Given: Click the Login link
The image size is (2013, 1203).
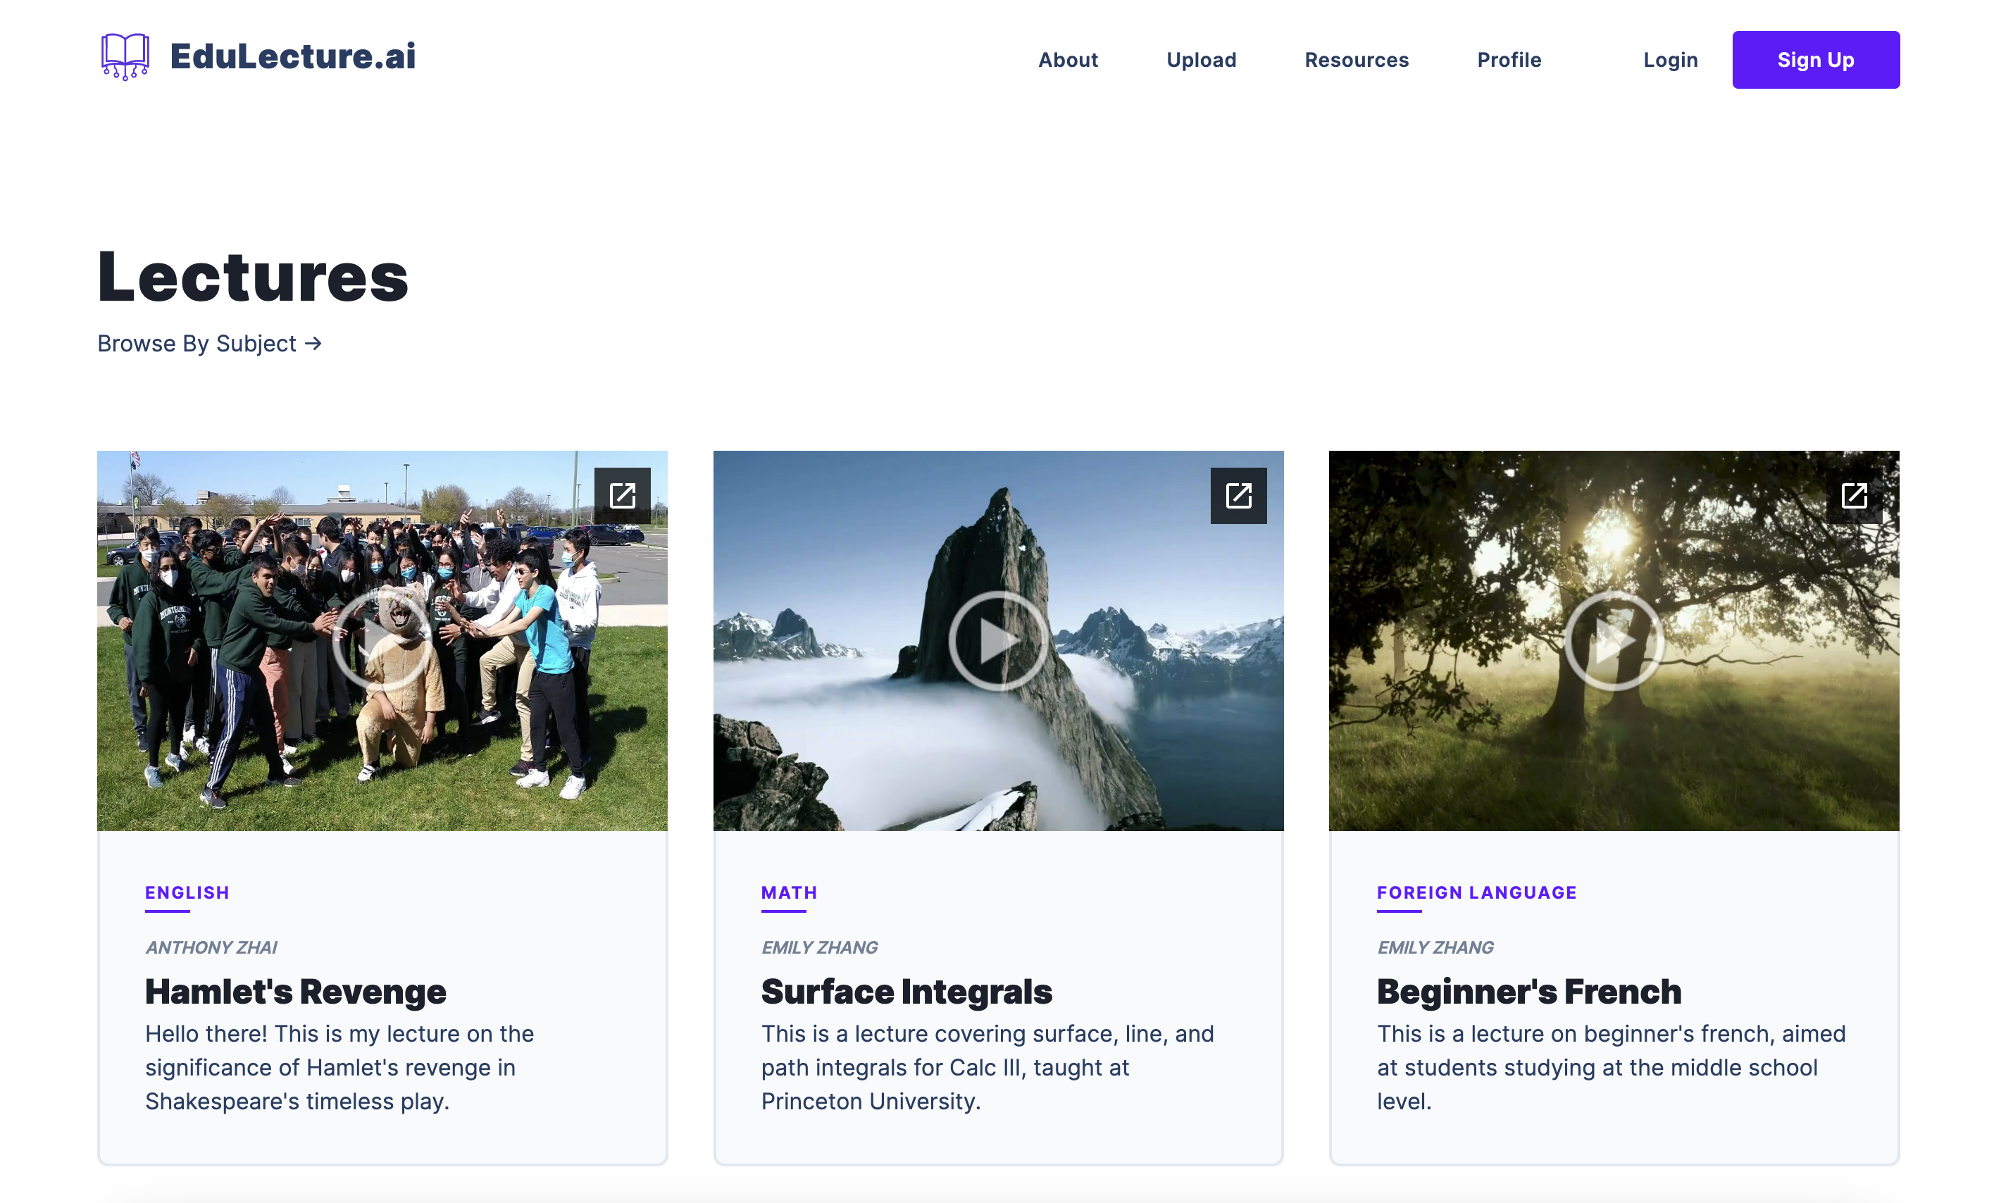Looking at the screenshot, I should [1669, 60].
